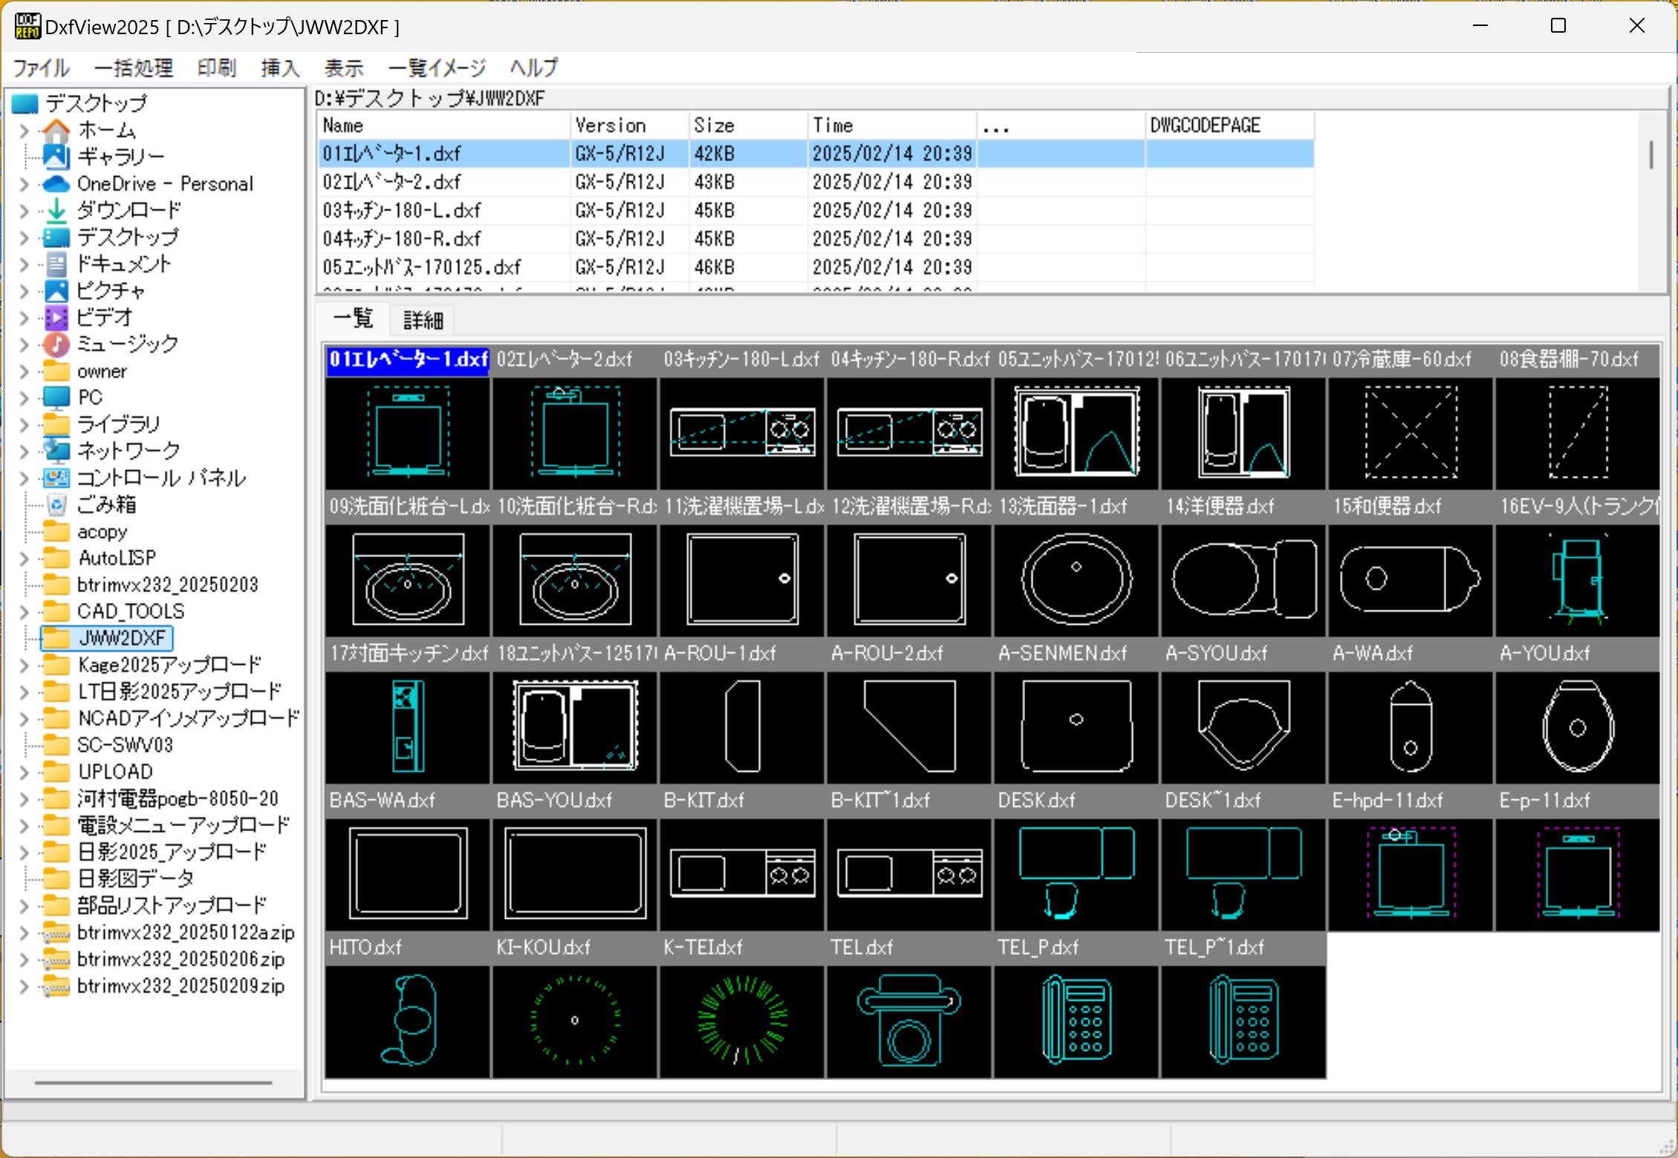Select the ホーム icon in the sidebar

[x=56, y=130]
